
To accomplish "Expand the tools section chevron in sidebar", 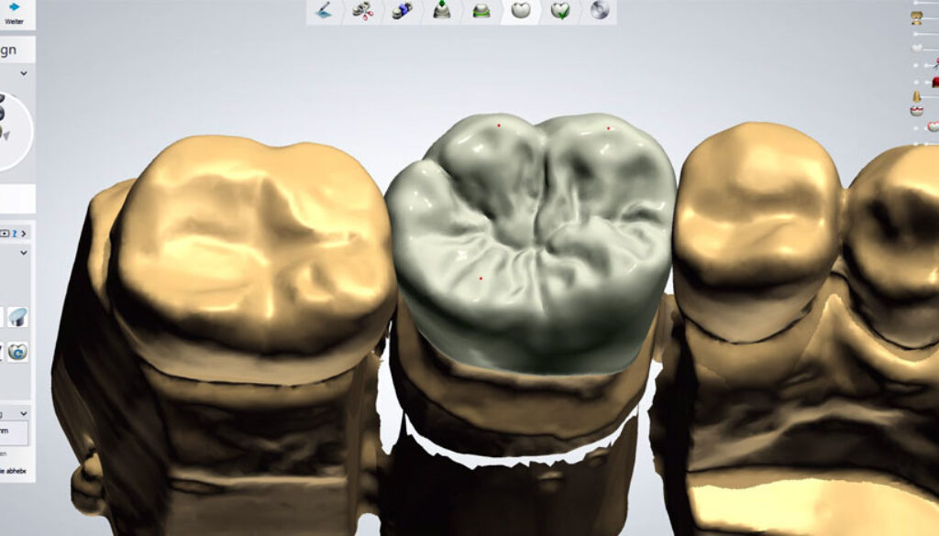I will 24,252.
